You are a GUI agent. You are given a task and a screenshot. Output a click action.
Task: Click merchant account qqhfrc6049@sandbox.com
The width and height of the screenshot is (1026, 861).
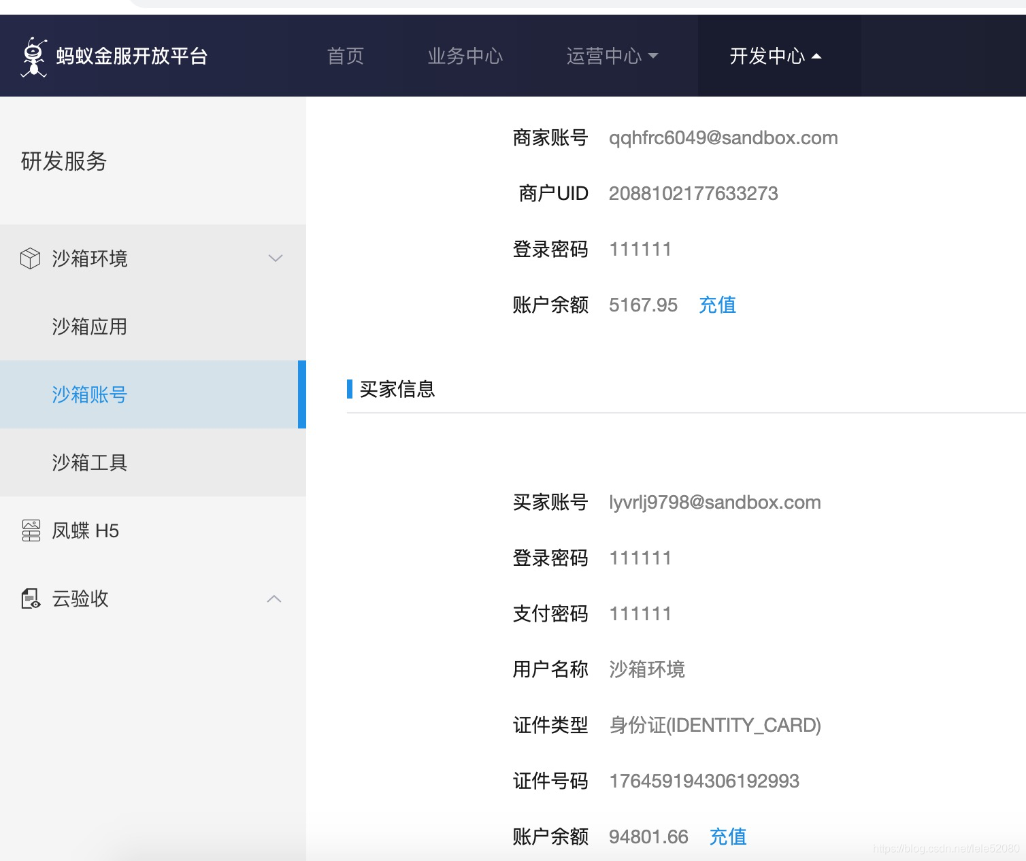coord(723,137)
